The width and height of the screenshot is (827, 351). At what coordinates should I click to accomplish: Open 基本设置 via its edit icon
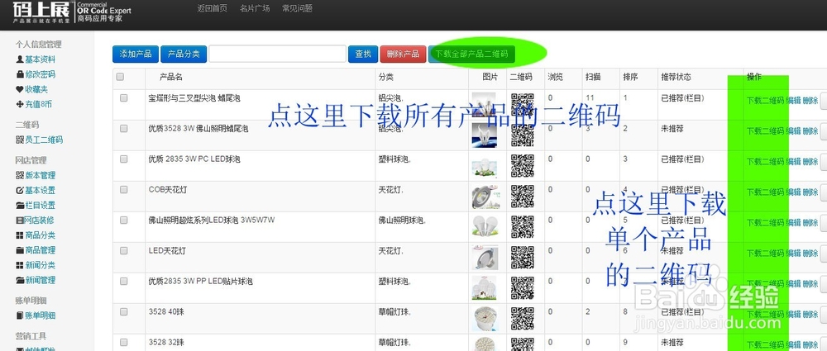point(20,190)
